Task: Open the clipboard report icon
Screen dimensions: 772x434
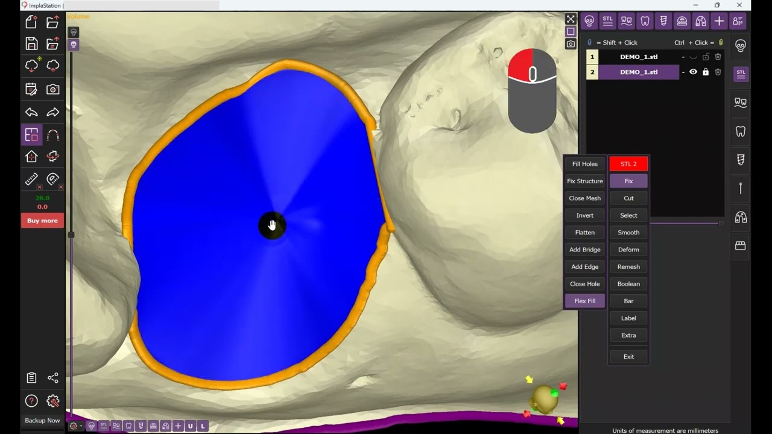Action: (31, 378)
